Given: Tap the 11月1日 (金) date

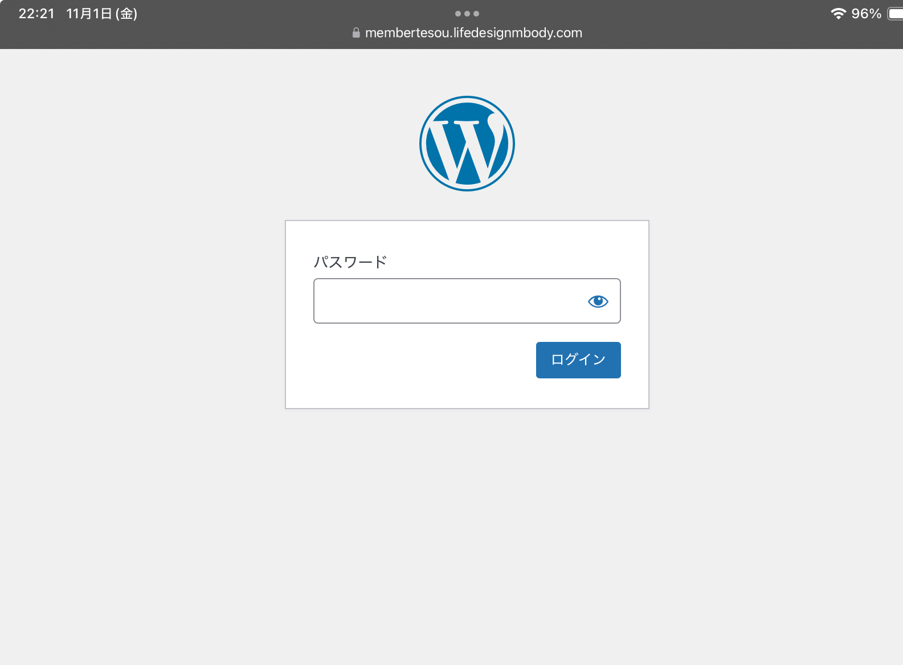Looking at the screenshot, I should 102,14.
